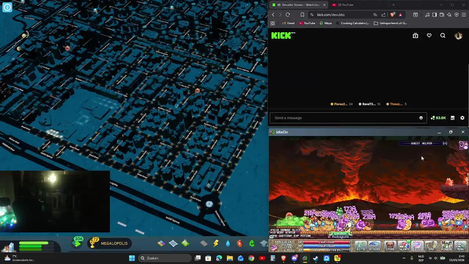469x264 pixels.
Task: Open Kick browse clips icon
Action: point(415,36)
